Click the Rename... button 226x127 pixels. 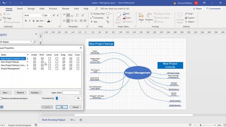(x=35, y=92)
